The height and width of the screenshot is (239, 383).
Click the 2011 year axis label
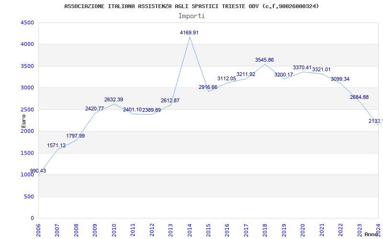click(x=133, y=230)
